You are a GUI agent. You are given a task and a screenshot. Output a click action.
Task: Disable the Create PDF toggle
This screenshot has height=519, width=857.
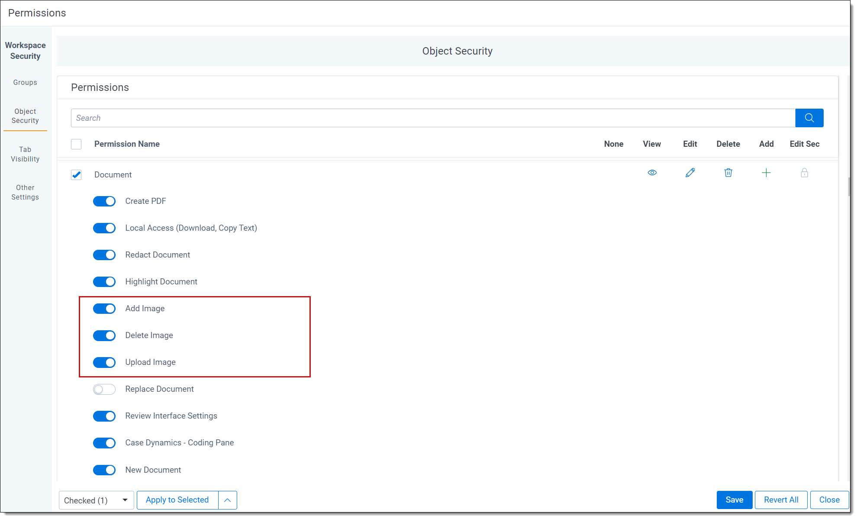pos(104,201)
